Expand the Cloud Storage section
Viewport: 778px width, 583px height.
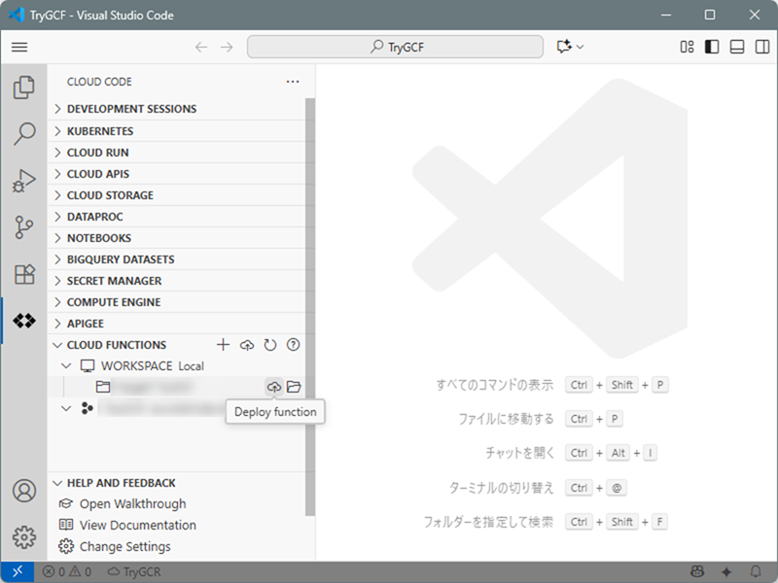pos(176,195)
